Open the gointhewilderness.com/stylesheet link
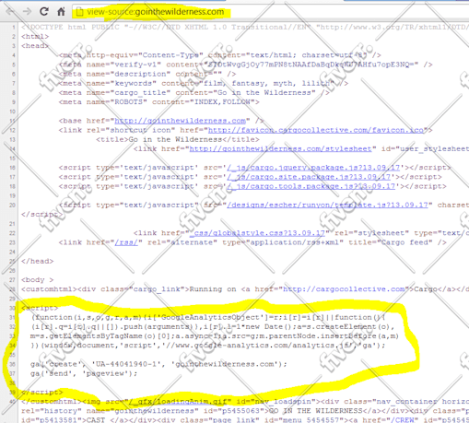Image resolution: width=469 pixels, height=423 pixels. click(280, 149)
